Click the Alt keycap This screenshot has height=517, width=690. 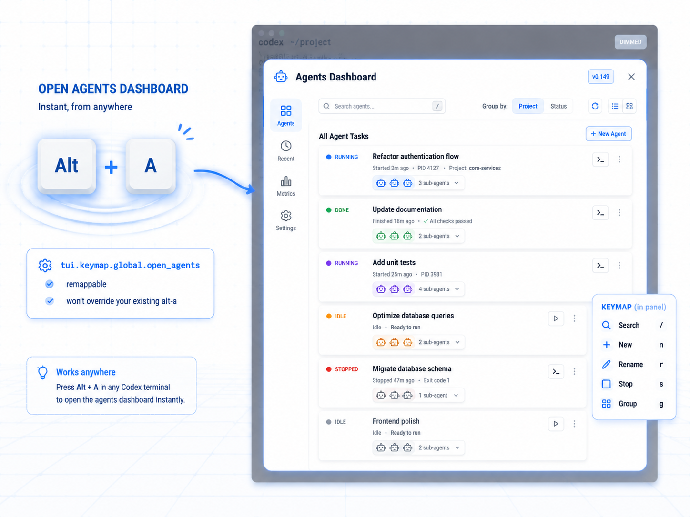coord(67,166)
